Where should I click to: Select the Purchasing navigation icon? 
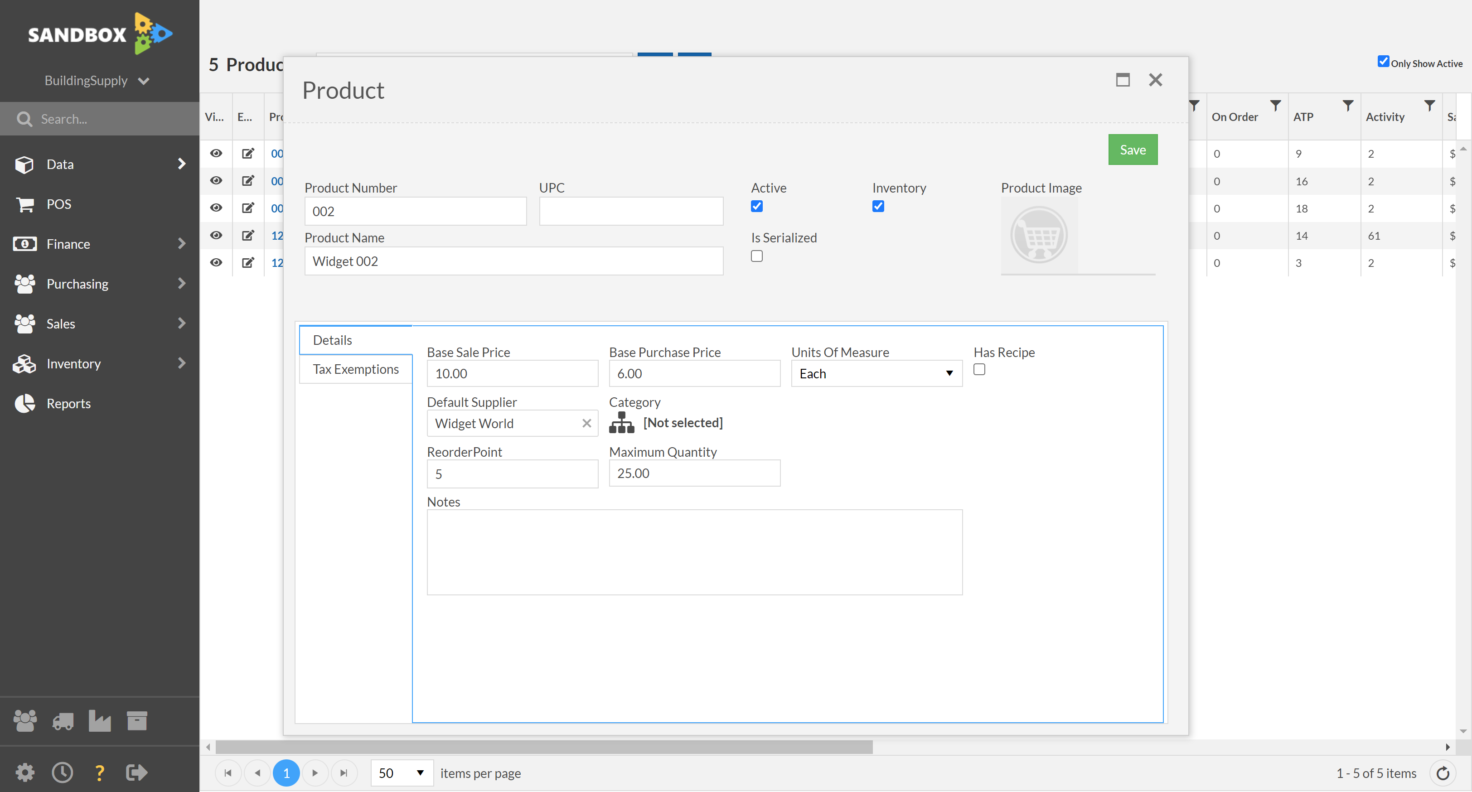point(25,284)
